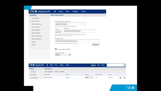Click superuser cell in table row
Viewport: 161px width, 91px height.
pos(68,78)
